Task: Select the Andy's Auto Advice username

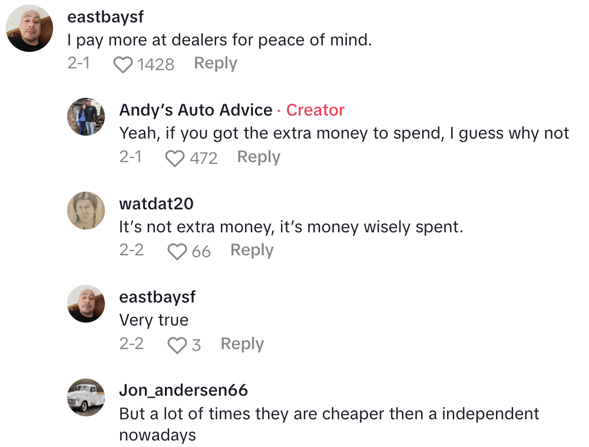Action: [195, 110]
